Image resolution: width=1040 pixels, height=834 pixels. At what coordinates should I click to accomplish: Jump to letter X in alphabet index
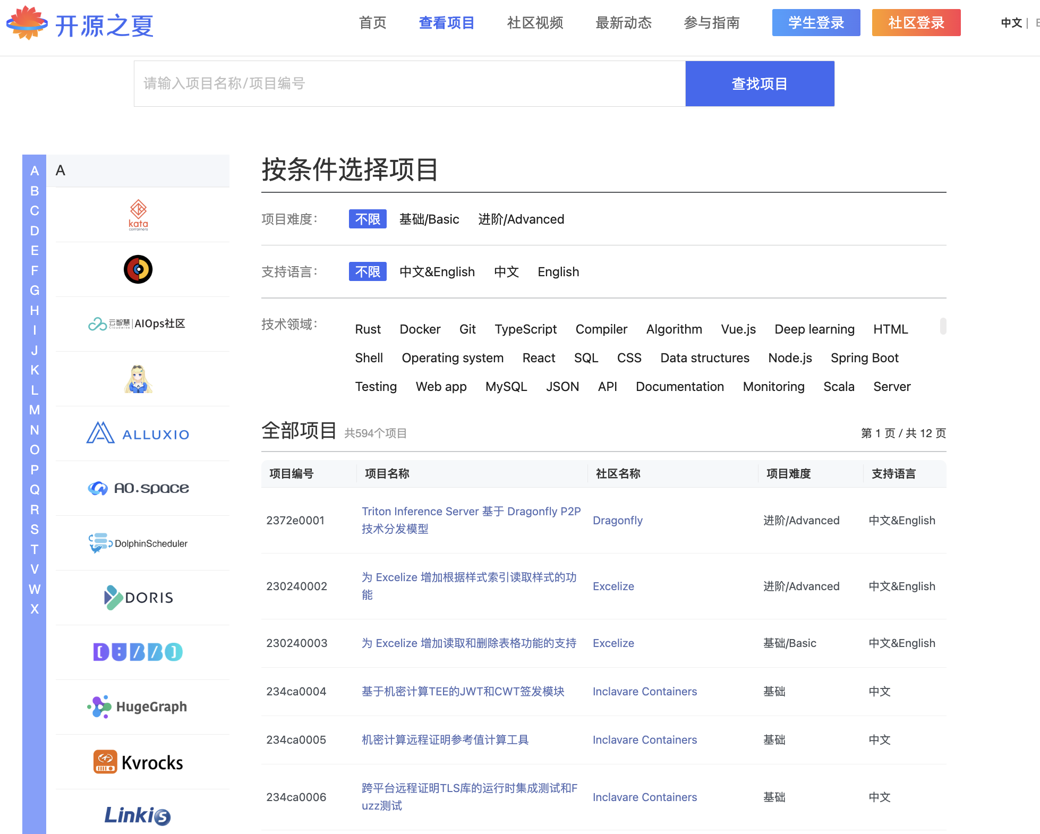[35, 609]
